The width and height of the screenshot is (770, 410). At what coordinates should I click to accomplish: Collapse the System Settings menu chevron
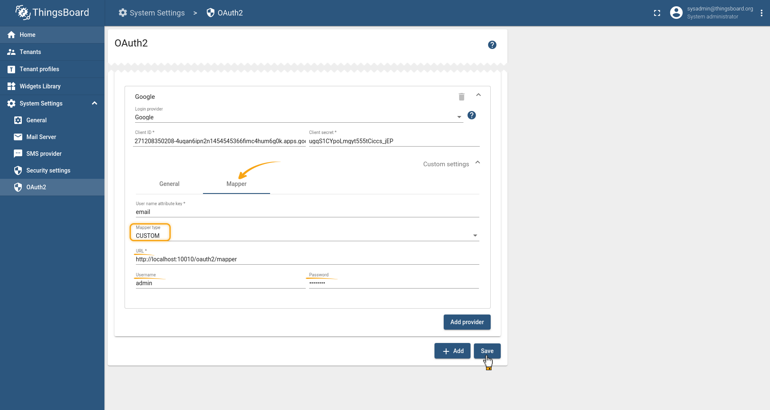(x=95, y=103)
